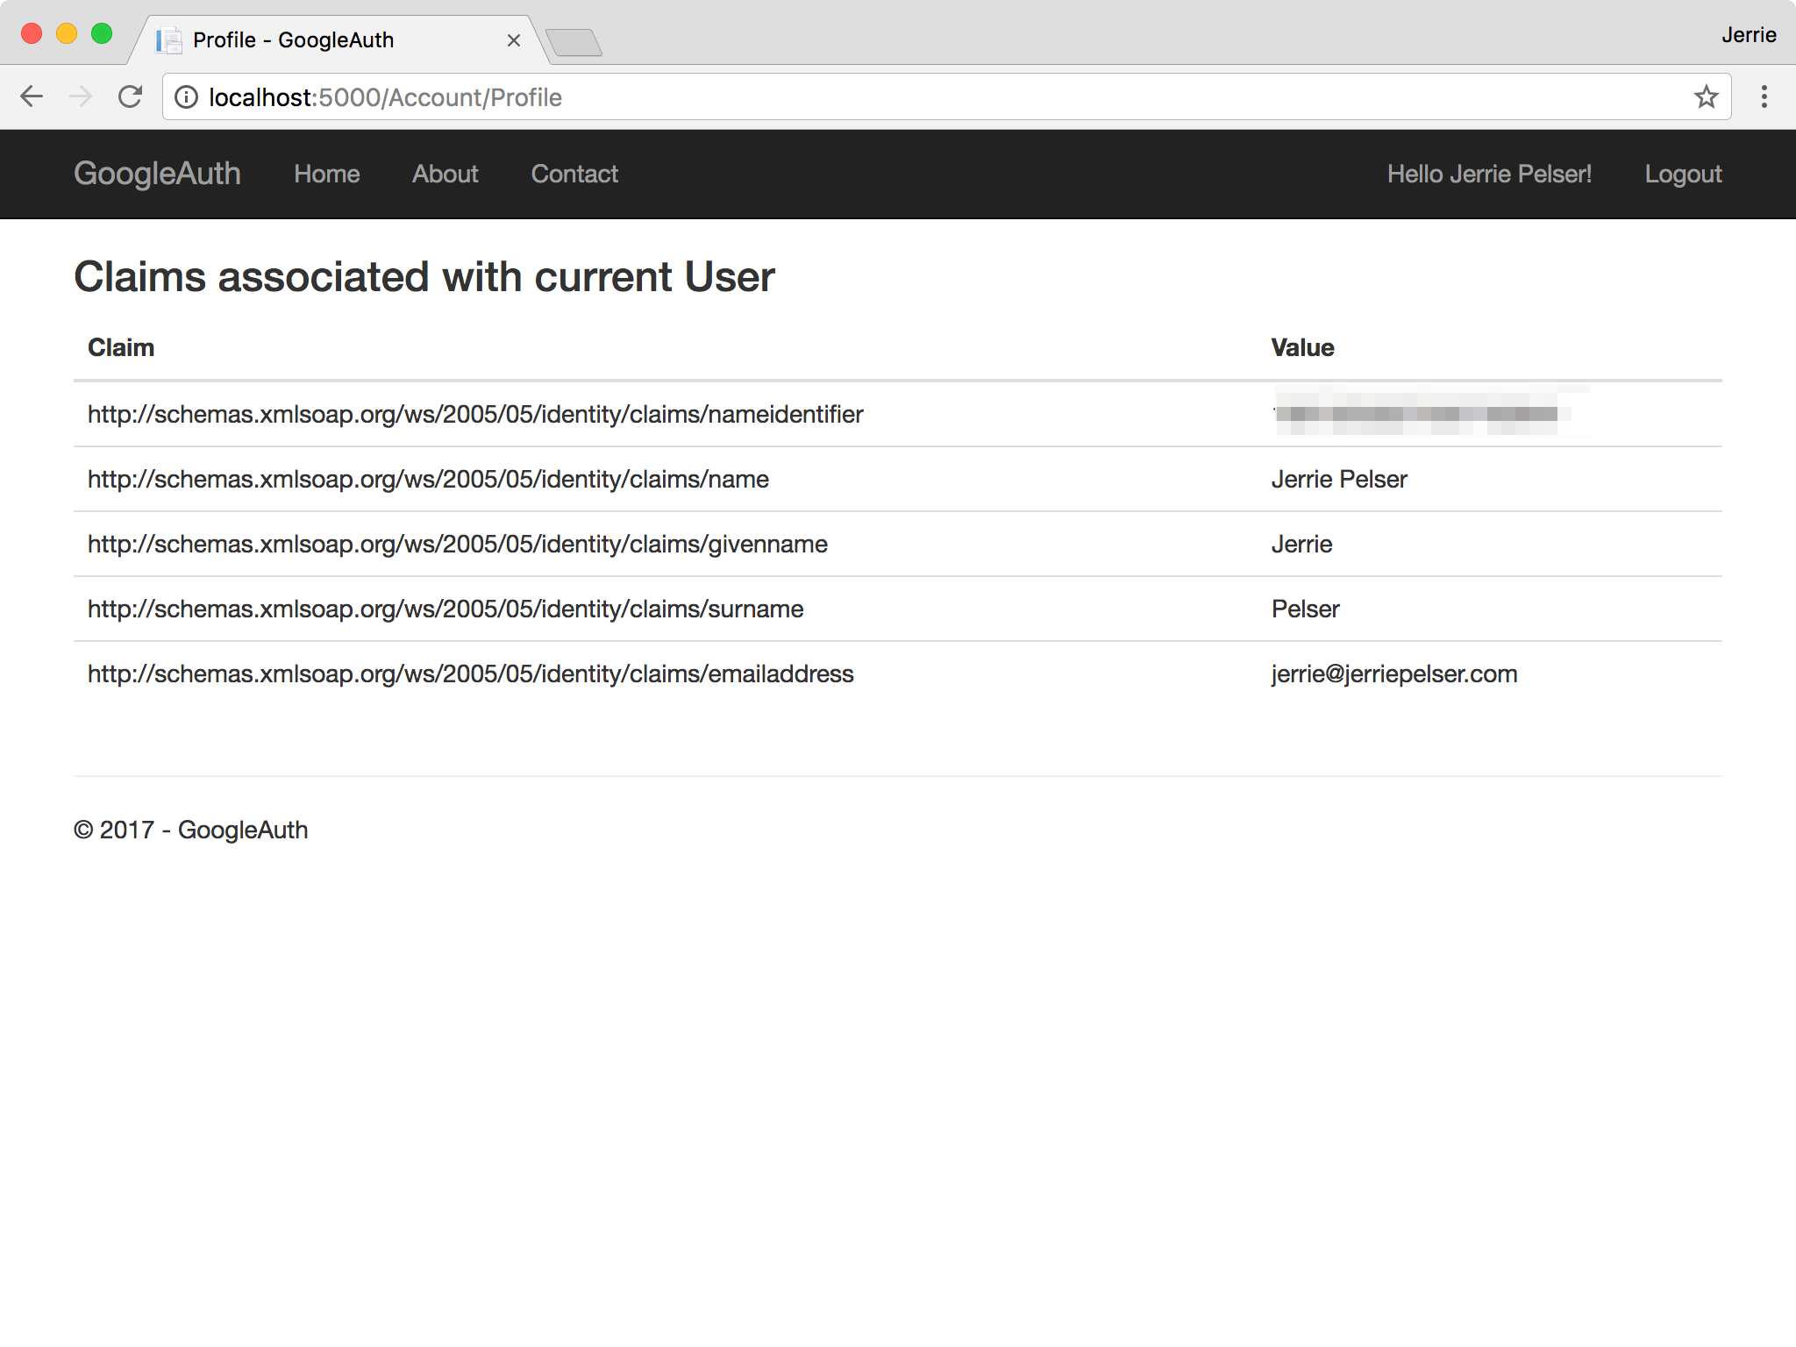Open the GoogleAuth brand link

tap(157, 174)
